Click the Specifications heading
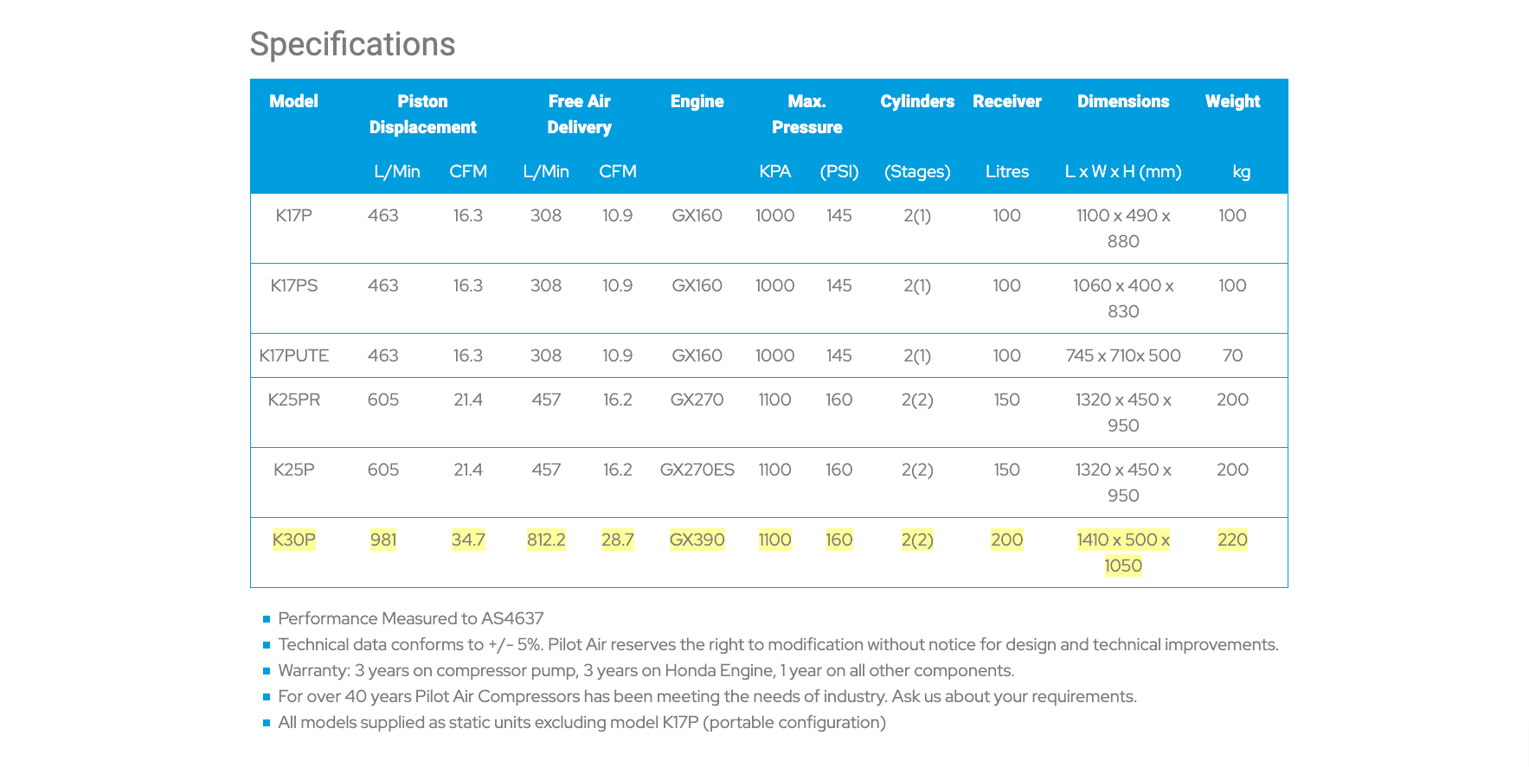 pos(352,44)
